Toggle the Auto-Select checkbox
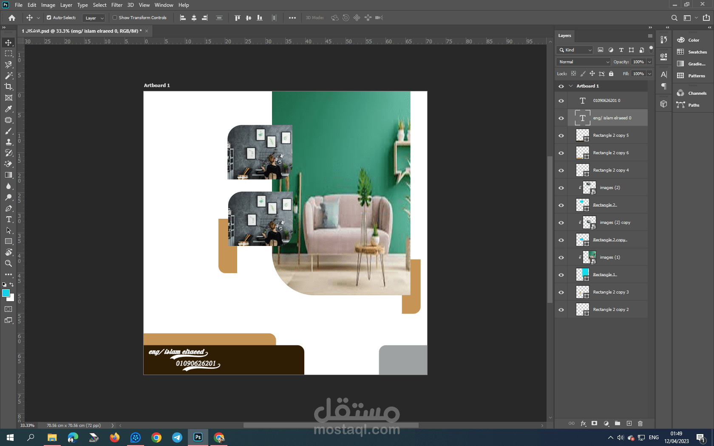Viewport: 714px width, 446px height. [49, 18]
